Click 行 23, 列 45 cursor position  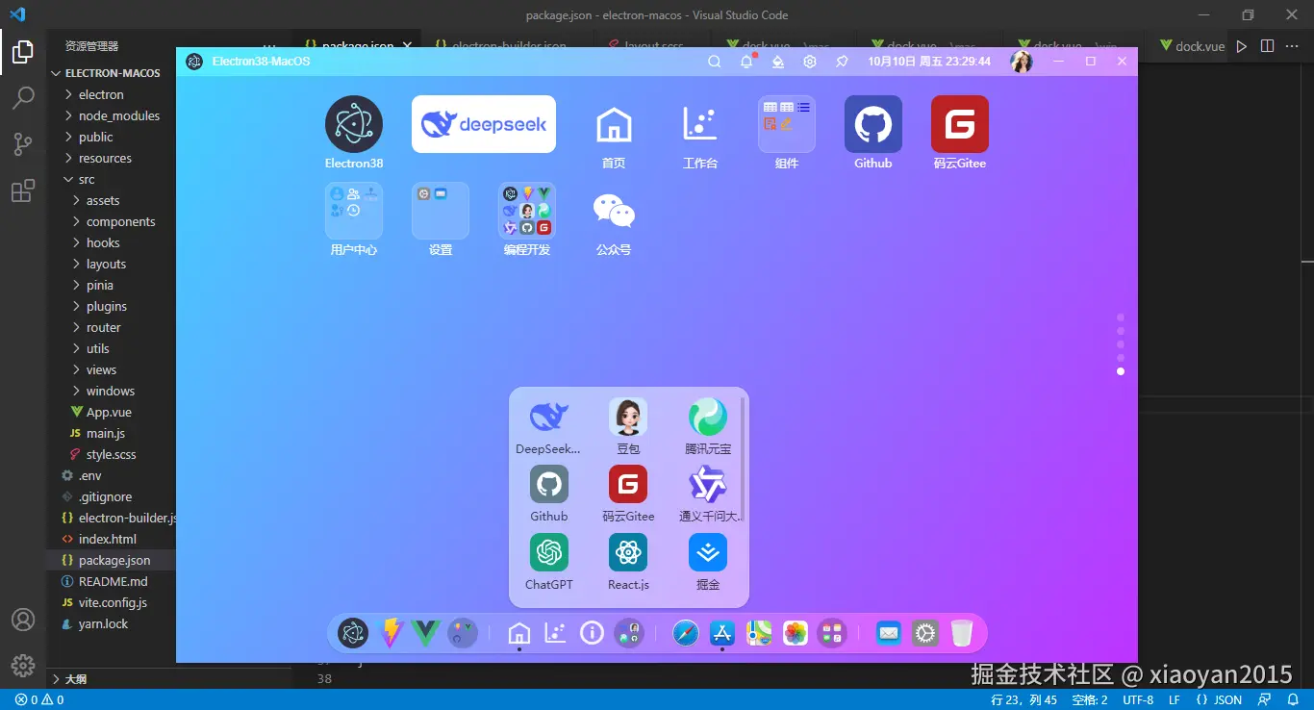1023,699
